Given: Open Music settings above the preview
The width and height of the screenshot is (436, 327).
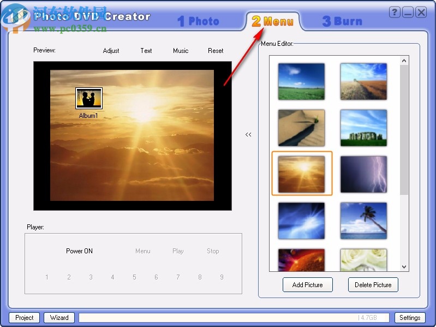Looking at the screenshot, I should click(181, 51).
